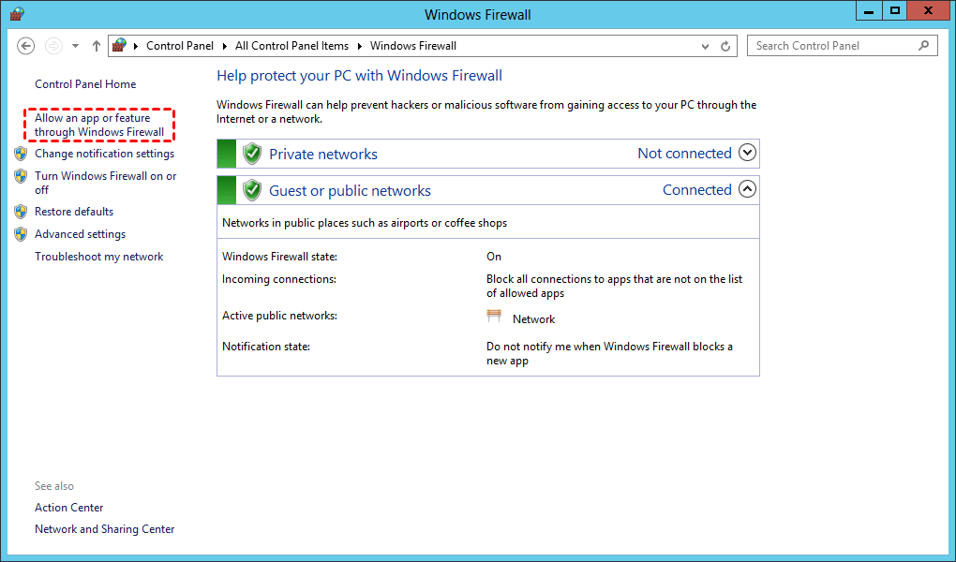This screenshot has height=562, width=956.
Task: Click shield icon beside Restore defaults
Action: (x=21, y=212)
